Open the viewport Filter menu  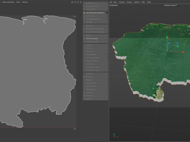143,2
